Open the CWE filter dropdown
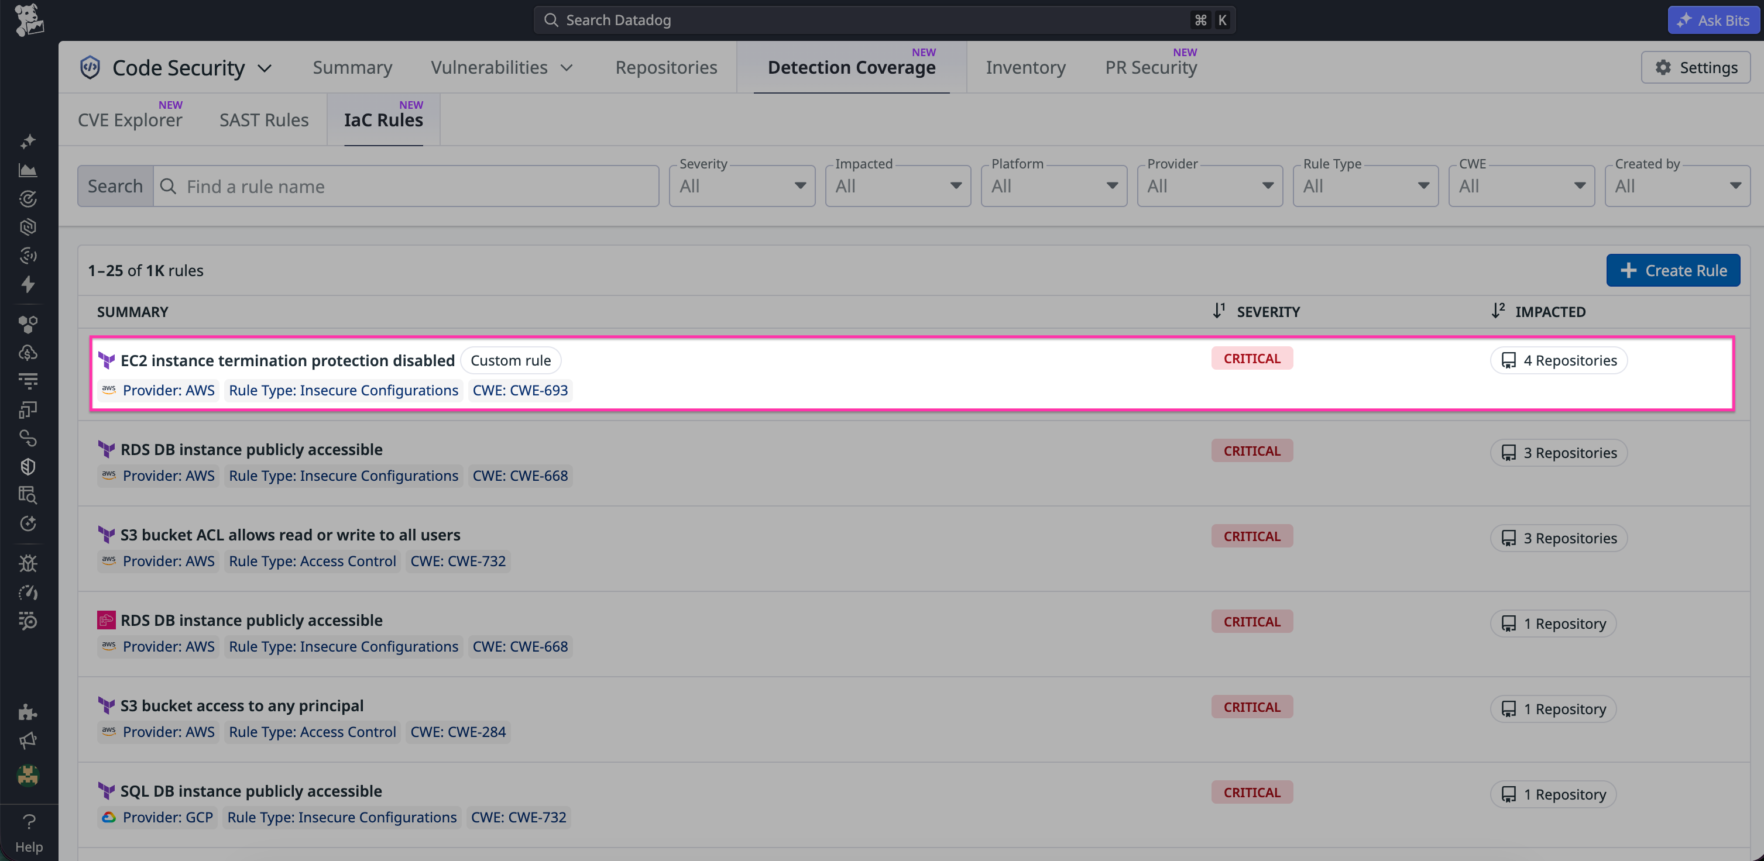Screen dimensions: 1764x861 1522,185
